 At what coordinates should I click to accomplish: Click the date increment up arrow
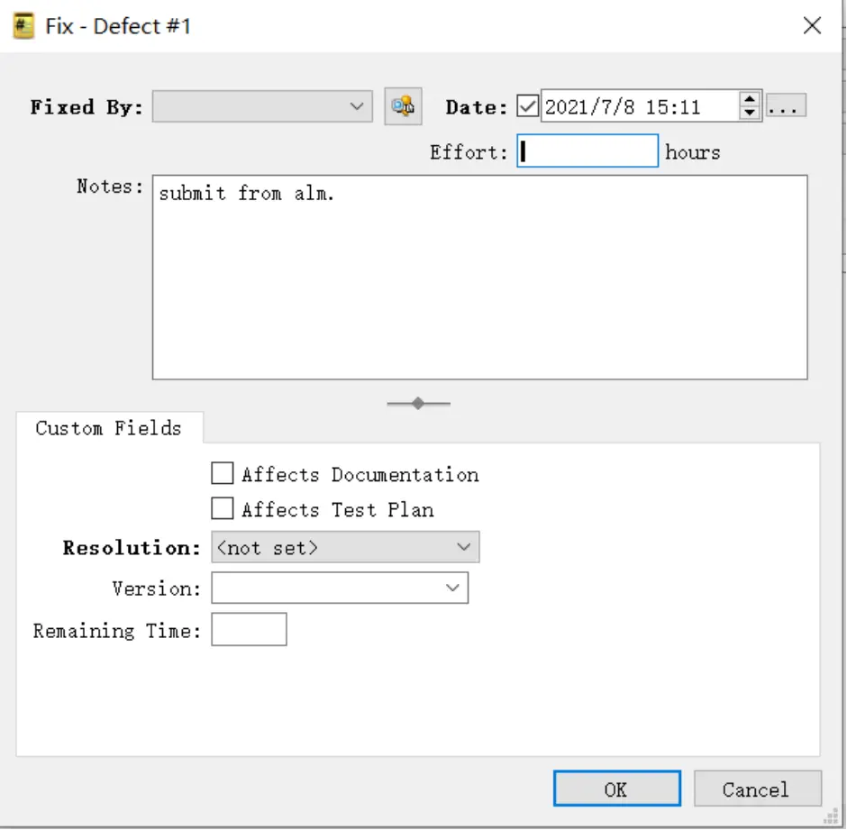750,100
